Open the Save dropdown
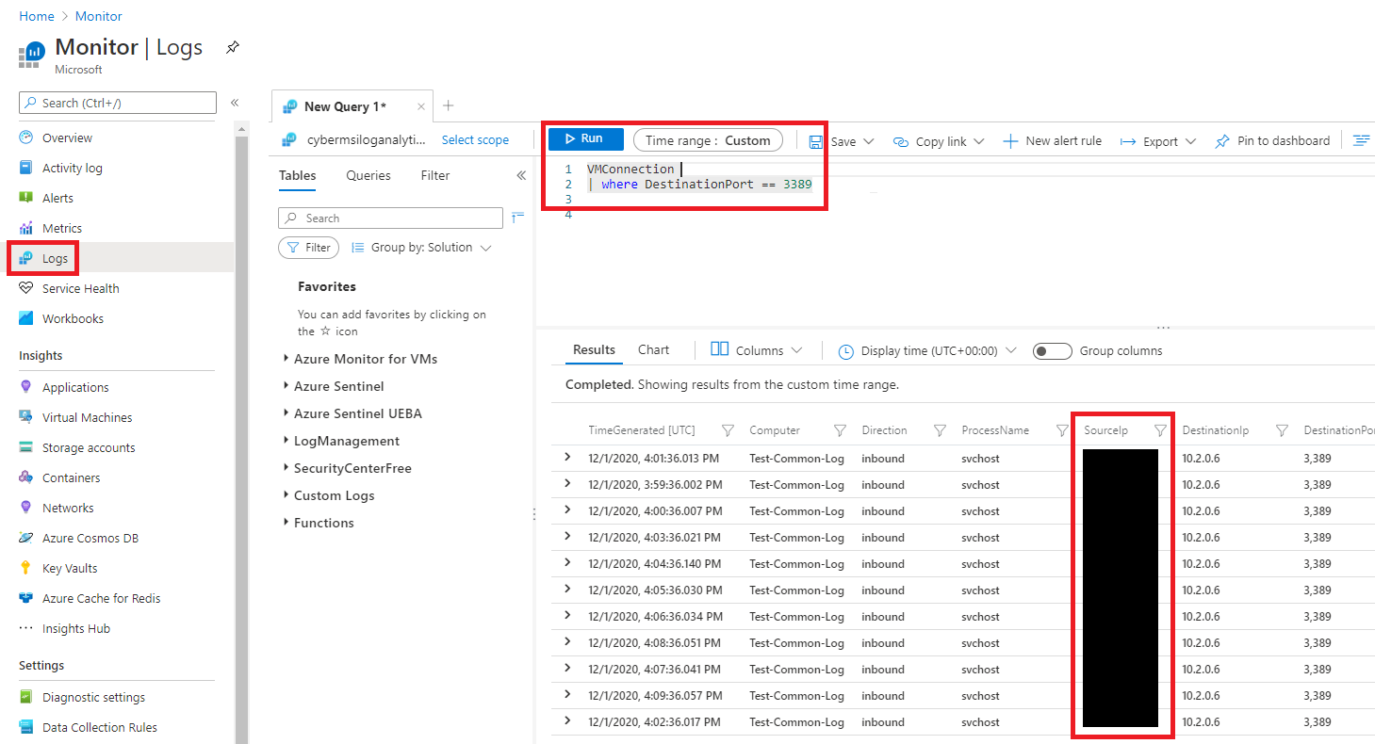This screenshot has width=1375, height=744. point(842,141)
